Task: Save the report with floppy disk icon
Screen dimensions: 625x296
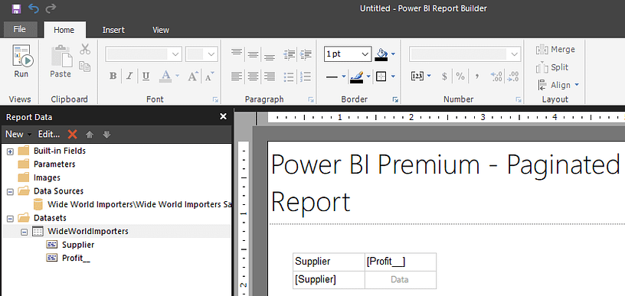Action: click(16, 8)
